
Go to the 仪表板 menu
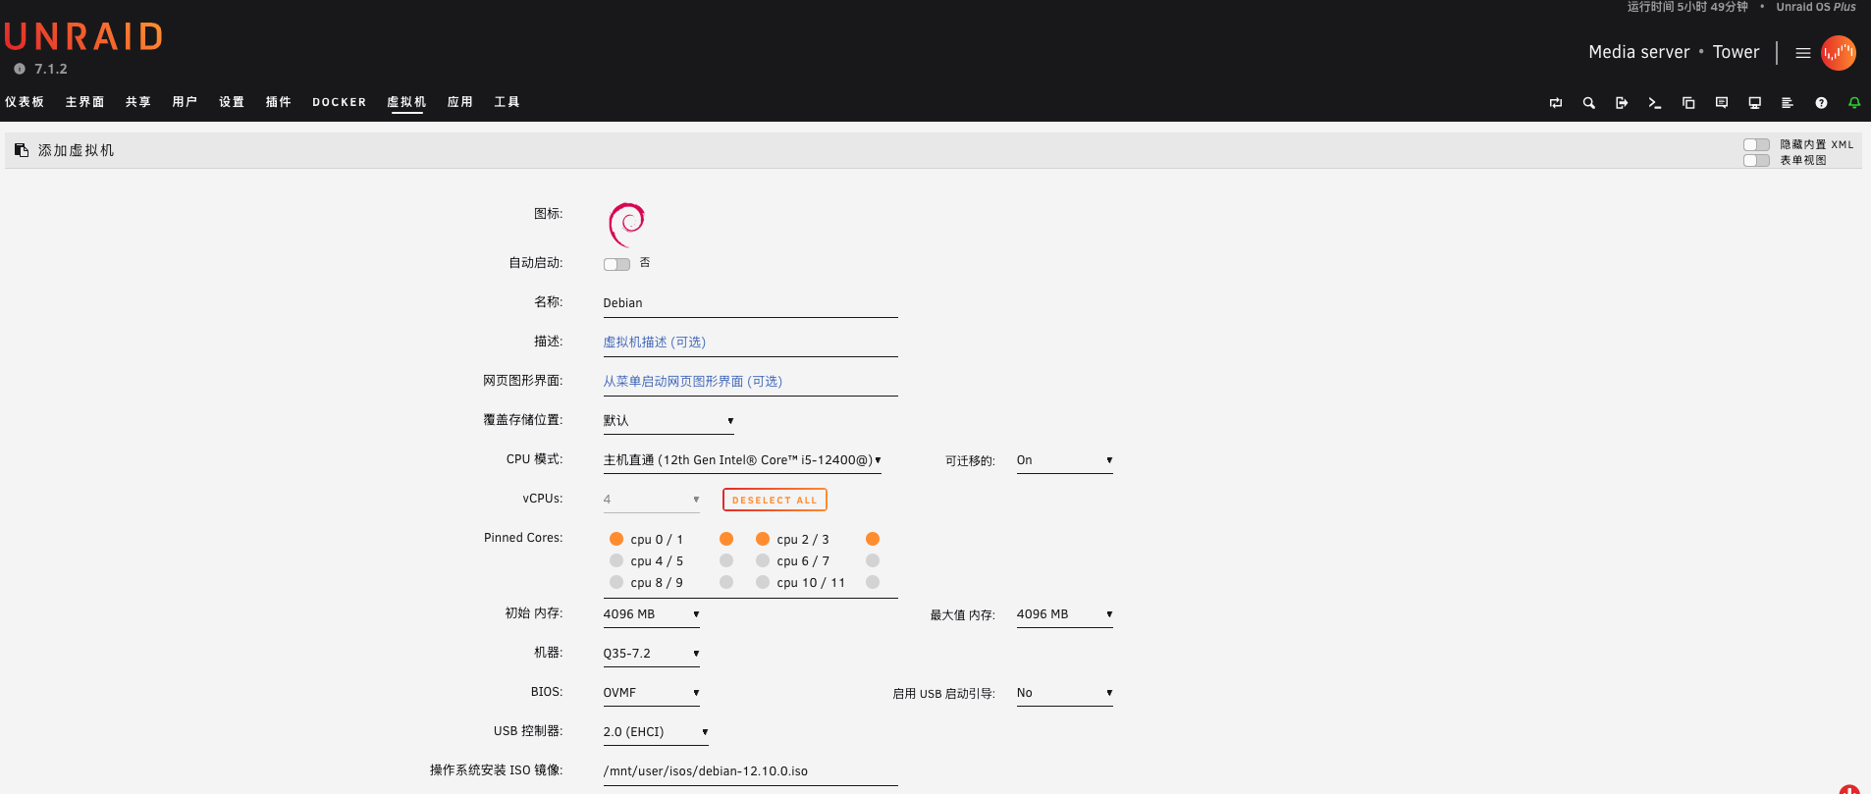tap(25, 102)
